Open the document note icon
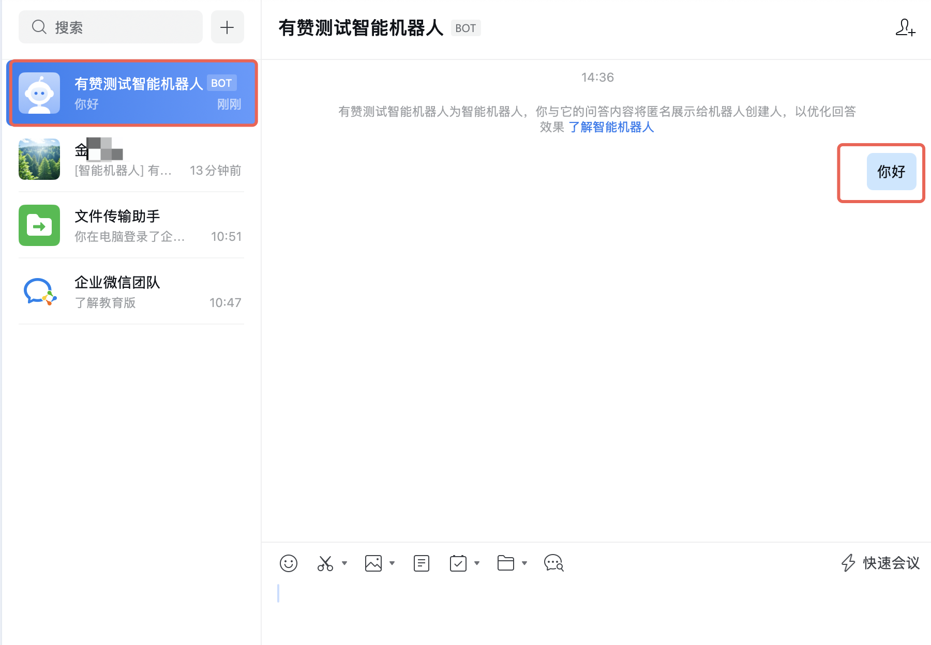931x645 pixels. pyautogui.click(x=422, y=563)
